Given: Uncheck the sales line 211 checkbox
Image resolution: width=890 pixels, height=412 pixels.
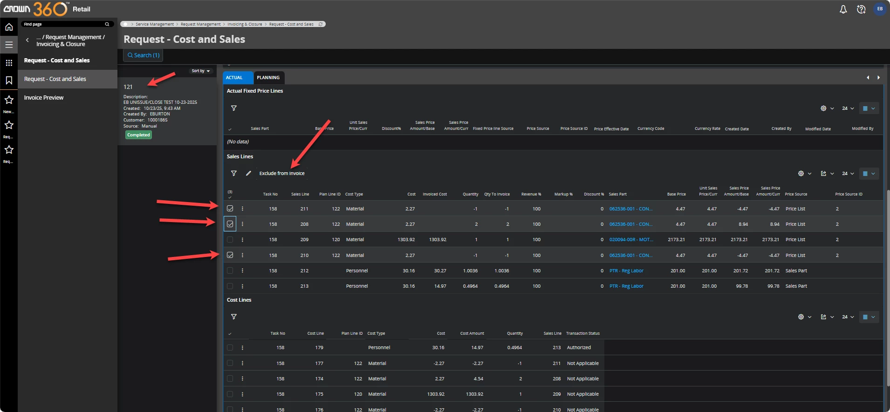Looking at the screenshot, I should (230, 209).
